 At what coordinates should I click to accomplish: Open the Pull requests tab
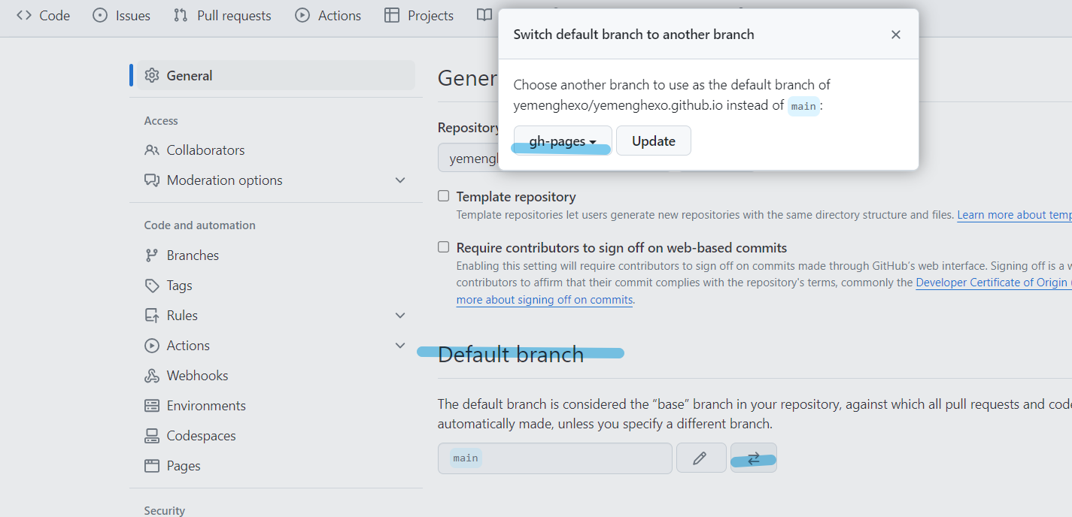click(x=222, y=16)
